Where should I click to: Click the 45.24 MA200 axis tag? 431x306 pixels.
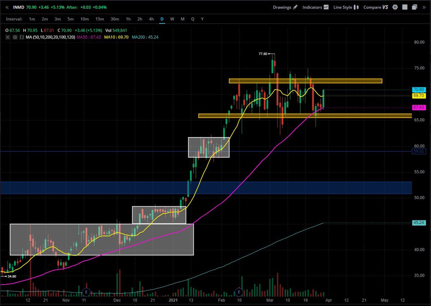click(x=419, y=223)
